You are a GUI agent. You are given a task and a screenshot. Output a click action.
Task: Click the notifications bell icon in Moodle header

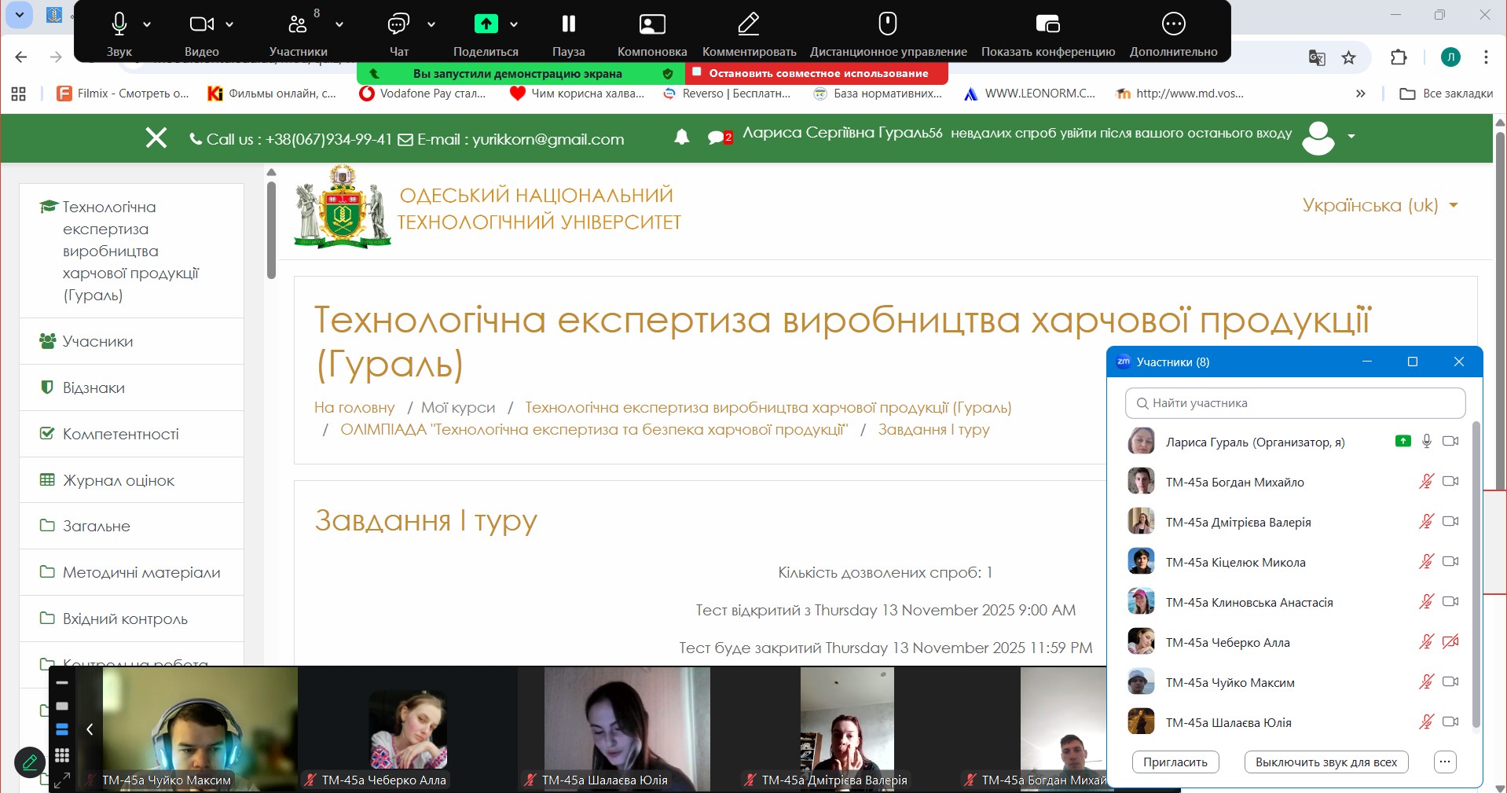click(x=682, y=137)
